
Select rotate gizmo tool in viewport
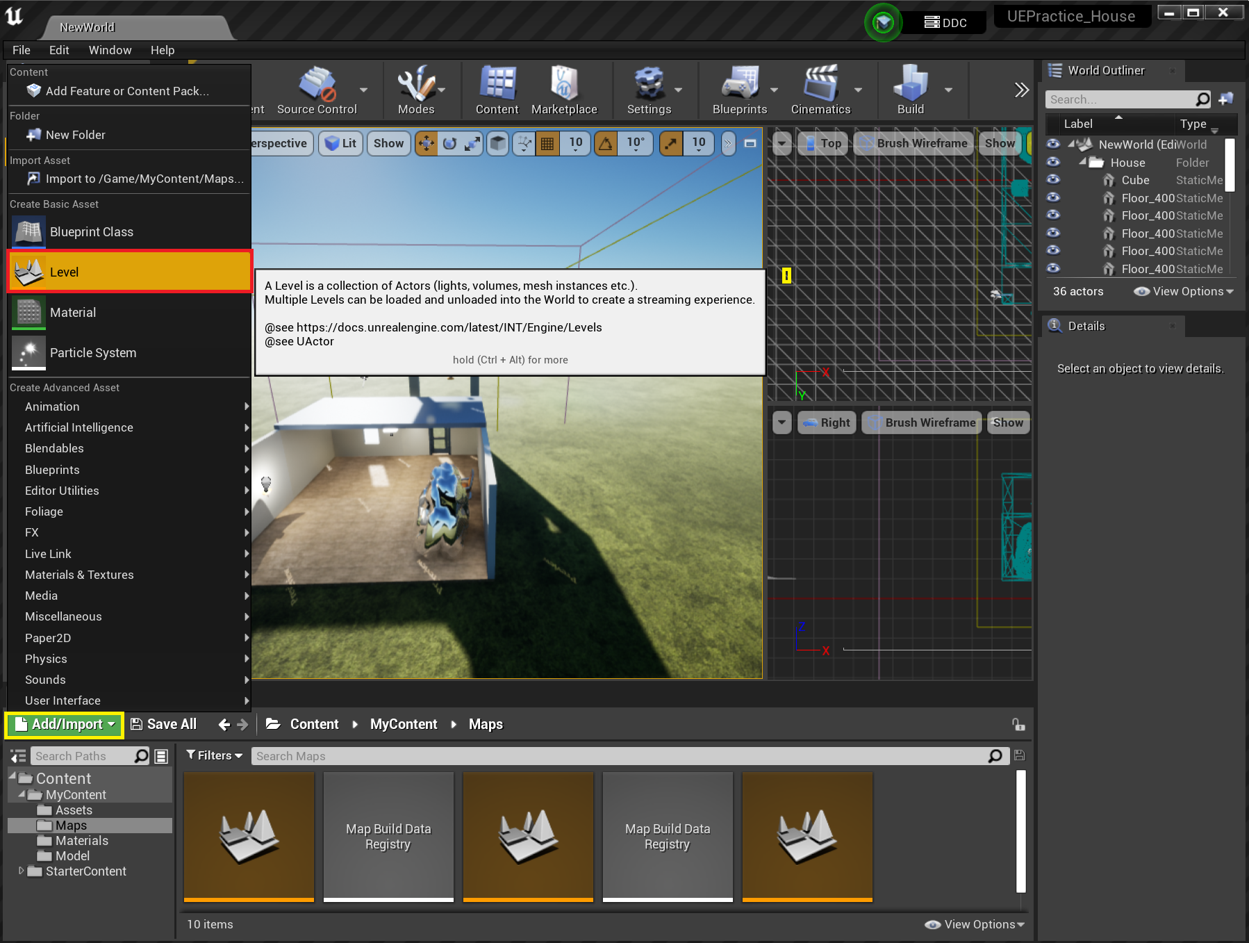coord(449,143)
